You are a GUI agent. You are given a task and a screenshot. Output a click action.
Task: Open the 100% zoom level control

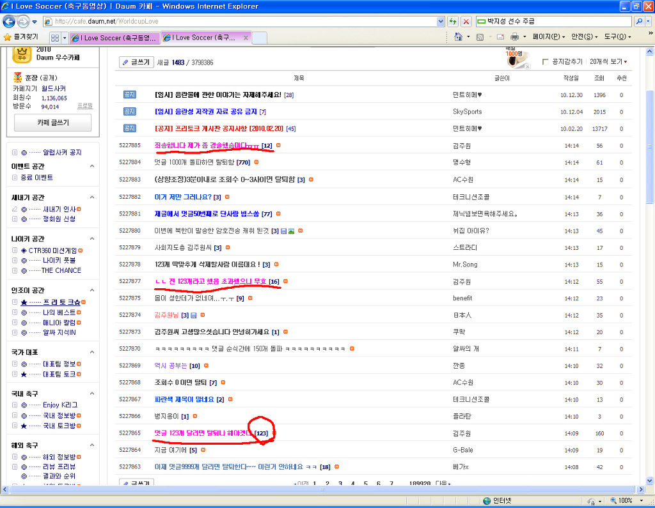(x=626, y=500)
